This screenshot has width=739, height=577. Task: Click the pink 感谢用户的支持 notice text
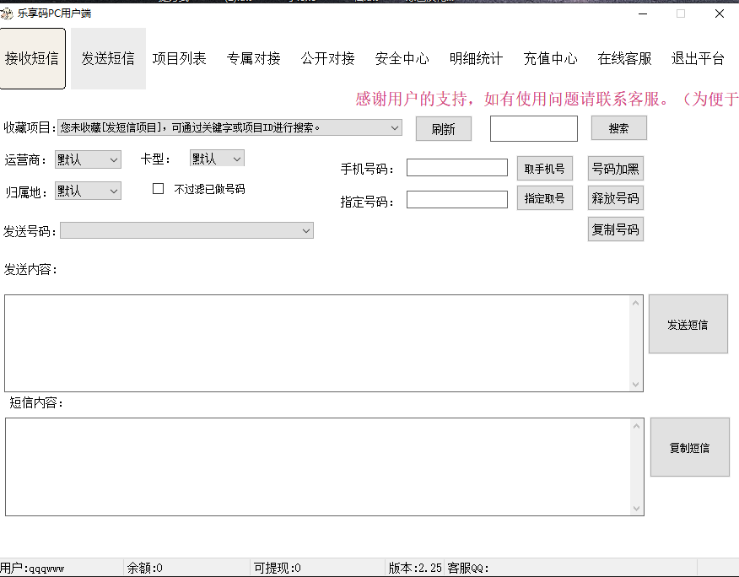tap(547, 99)
